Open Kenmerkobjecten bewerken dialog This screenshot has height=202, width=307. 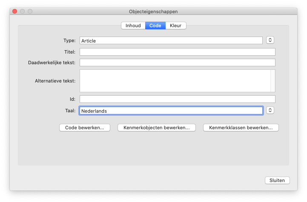pos(156,128)
